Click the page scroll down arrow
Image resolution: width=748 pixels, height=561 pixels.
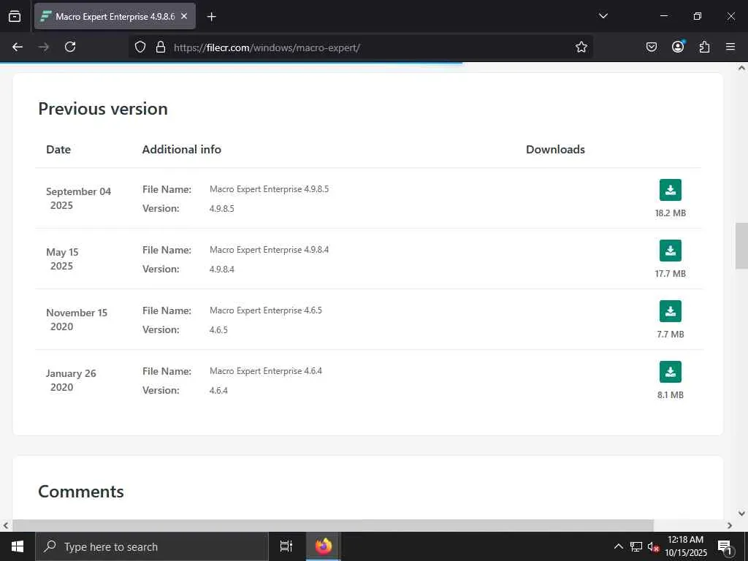point(741,514)
